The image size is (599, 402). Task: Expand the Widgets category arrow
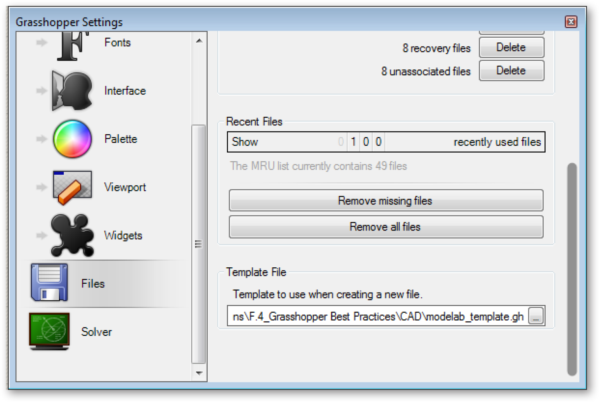pyautogui.click(x=41, y=235)
